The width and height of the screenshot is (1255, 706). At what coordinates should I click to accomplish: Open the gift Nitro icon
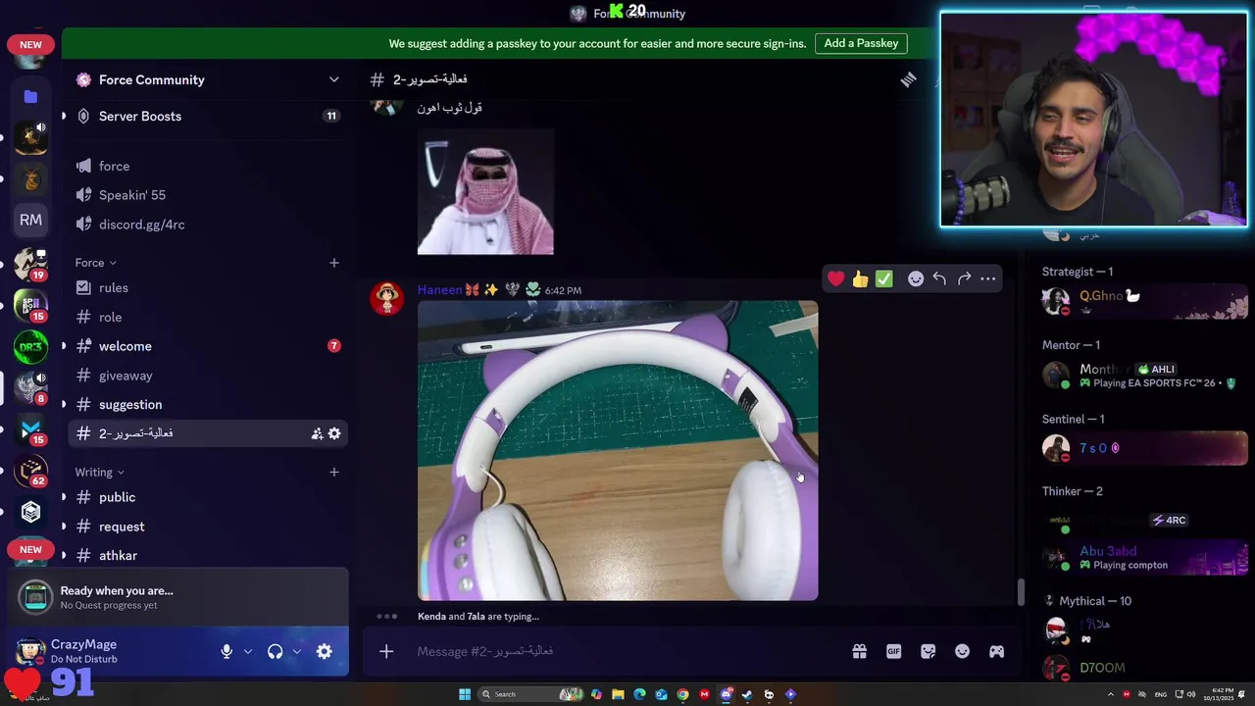point(859,651)
